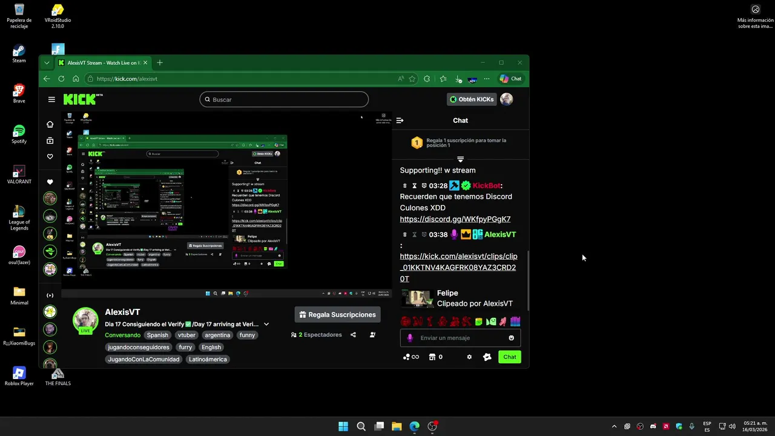Click channel points infinity balance
Viewport: 775px width, 436px height.
[x=411, y=357]
